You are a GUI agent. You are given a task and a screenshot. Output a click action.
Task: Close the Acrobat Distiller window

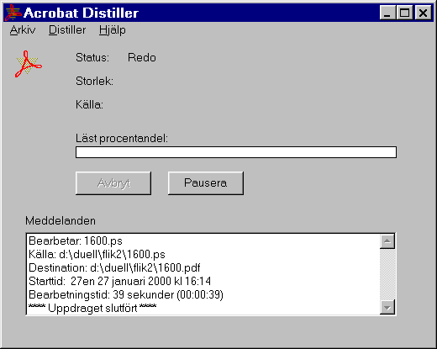coord(423,13)
